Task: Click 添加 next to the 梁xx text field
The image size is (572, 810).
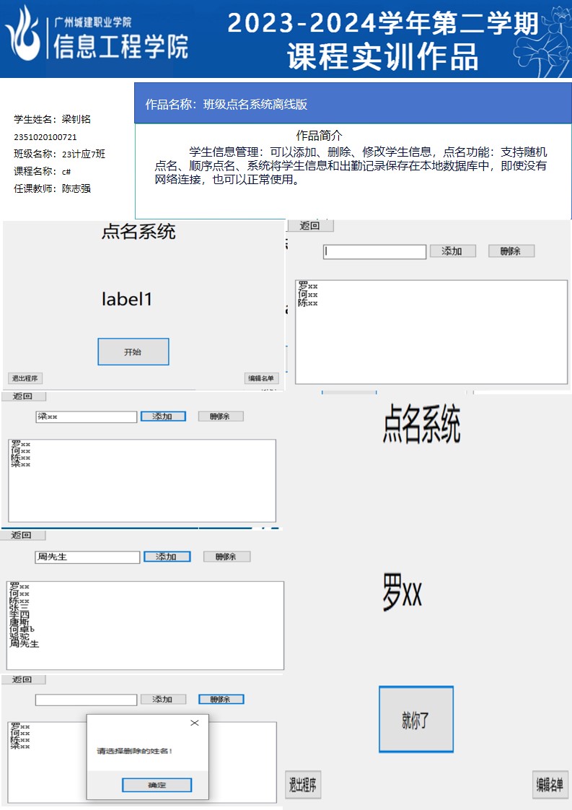Action: [x=163, y=417]
